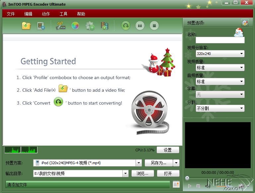
Task: Open the 预置方案 iPod profile combobox
Action: tap(88, 163)
